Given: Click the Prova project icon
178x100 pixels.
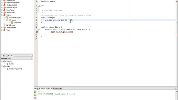Looking at the screenshot, I should pyautogui.click(x=4, y=15).
